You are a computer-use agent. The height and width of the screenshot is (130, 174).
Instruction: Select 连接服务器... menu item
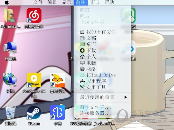coord(102,113)
